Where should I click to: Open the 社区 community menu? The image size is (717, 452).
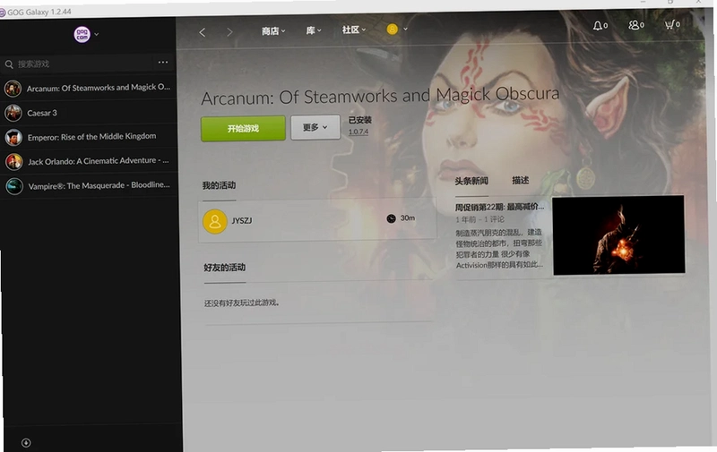pyautogui.click(x=354, y=30)
